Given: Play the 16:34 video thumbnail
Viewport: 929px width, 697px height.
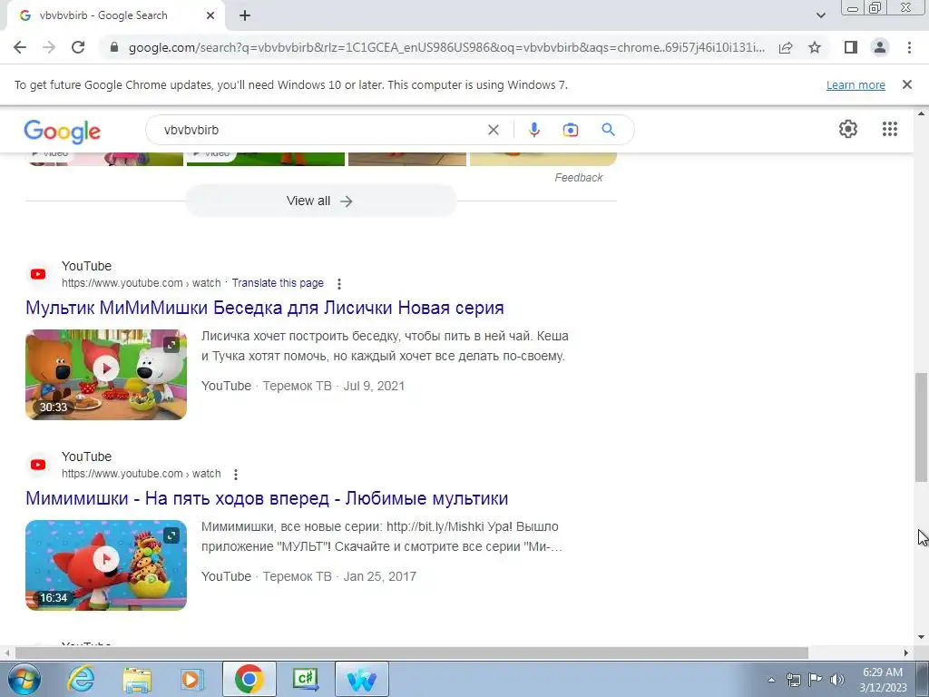Looking at the screenshot, I should pyautogui.click(x=106, y=564).
